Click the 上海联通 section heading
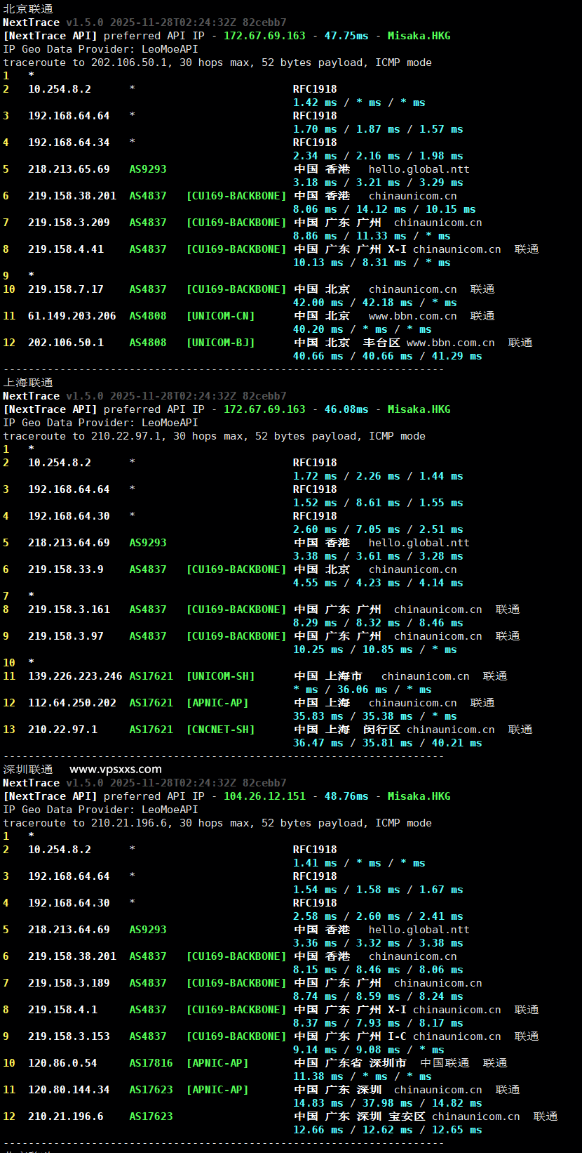 click(x=28, y=383)
